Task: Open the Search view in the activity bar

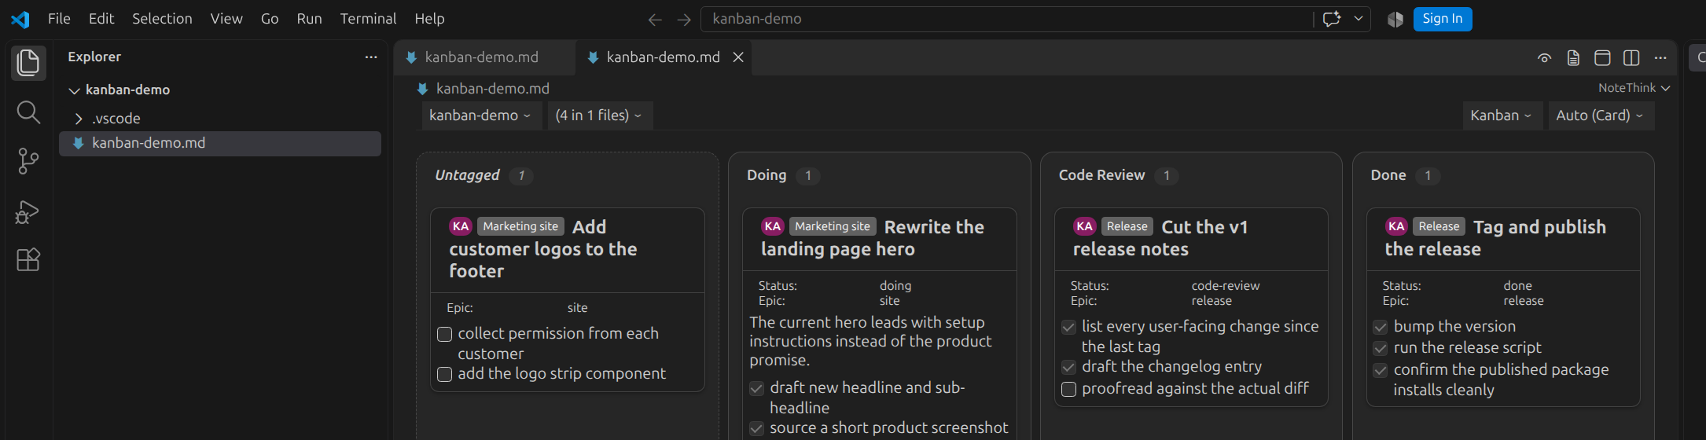Action: tap(28, 112)
